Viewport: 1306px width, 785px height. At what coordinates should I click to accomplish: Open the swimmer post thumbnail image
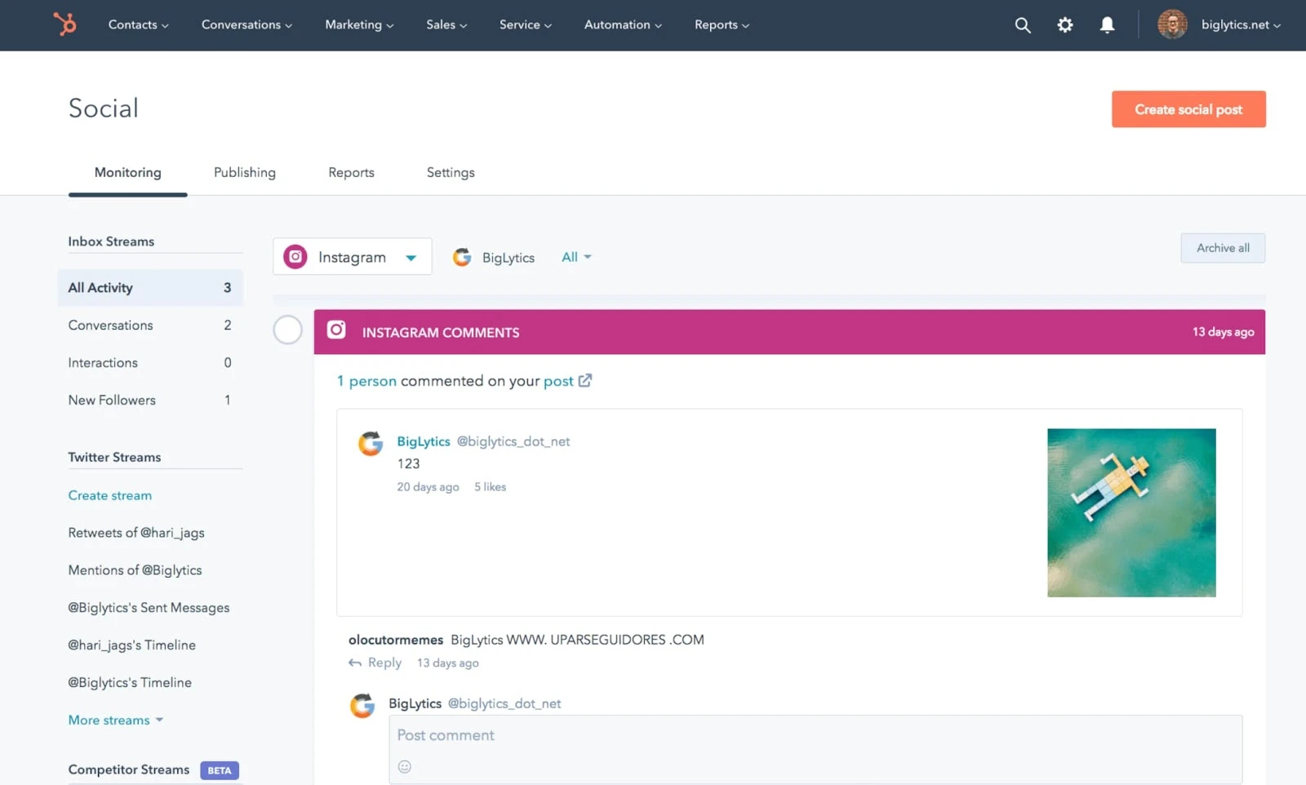pyautogui.click(x=1131, y=512)
